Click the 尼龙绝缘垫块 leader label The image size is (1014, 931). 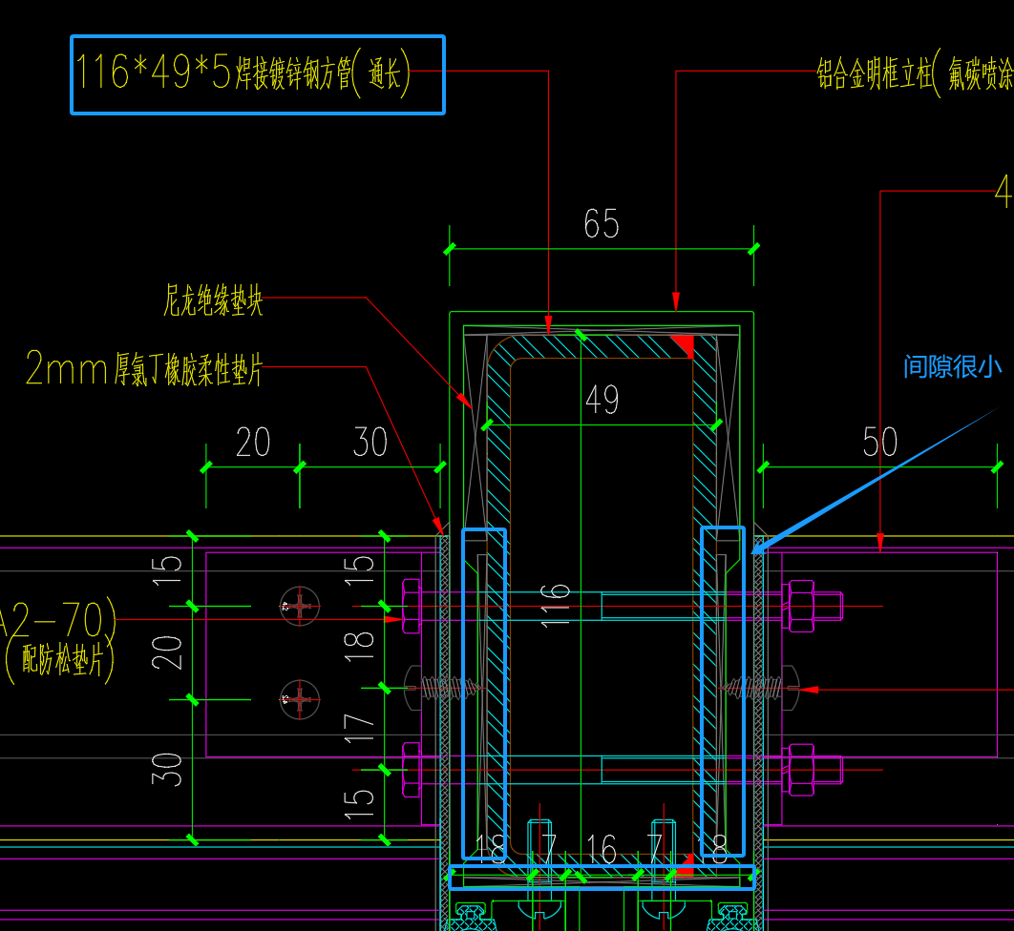tap(213, 302)
